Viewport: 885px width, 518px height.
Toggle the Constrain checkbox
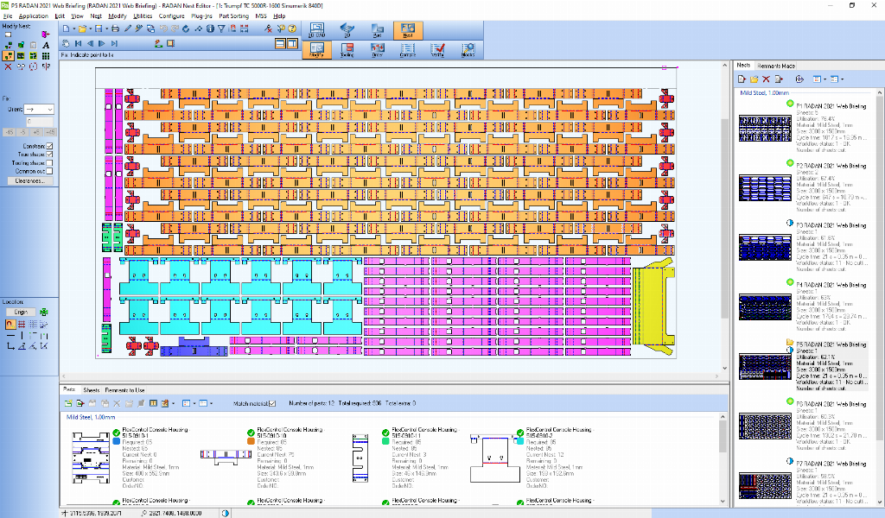pyautogui.click(x=49, y=146)
